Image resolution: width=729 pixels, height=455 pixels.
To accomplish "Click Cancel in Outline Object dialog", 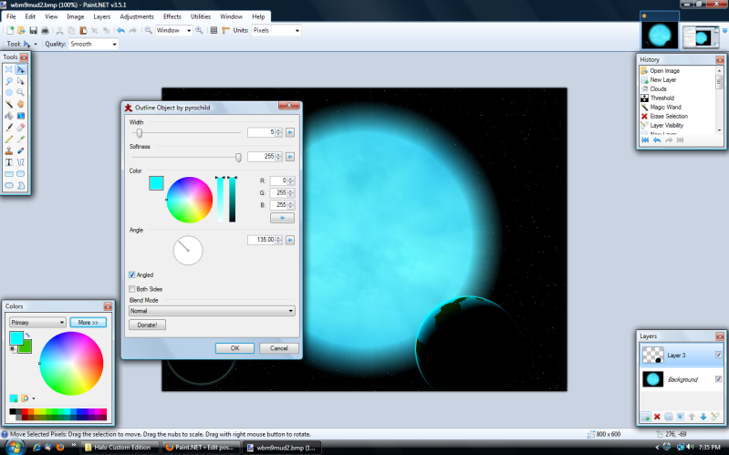I will coord(278,348).
